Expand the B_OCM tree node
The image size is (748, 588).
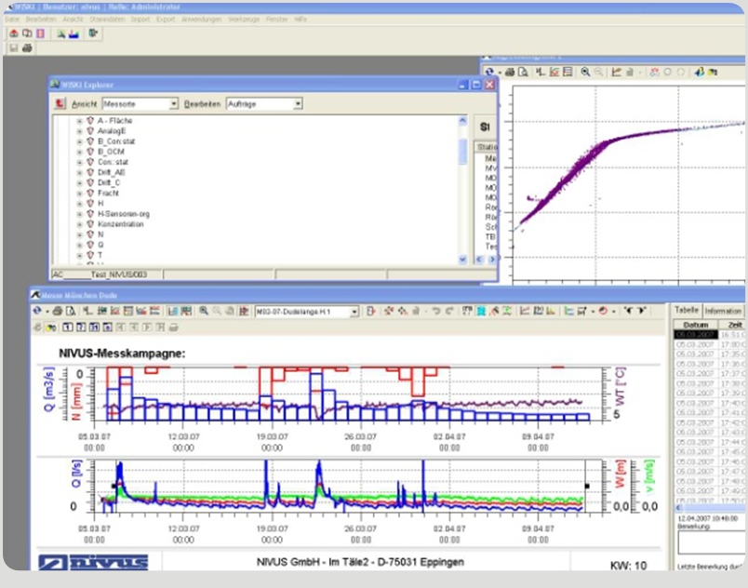(80, 153)
